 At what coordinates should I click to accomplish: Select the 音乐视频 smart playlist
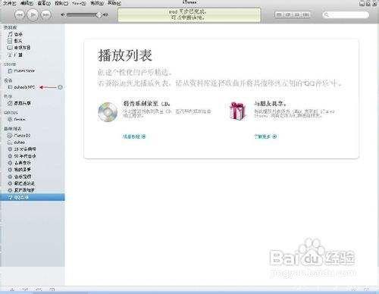[20, 177]
